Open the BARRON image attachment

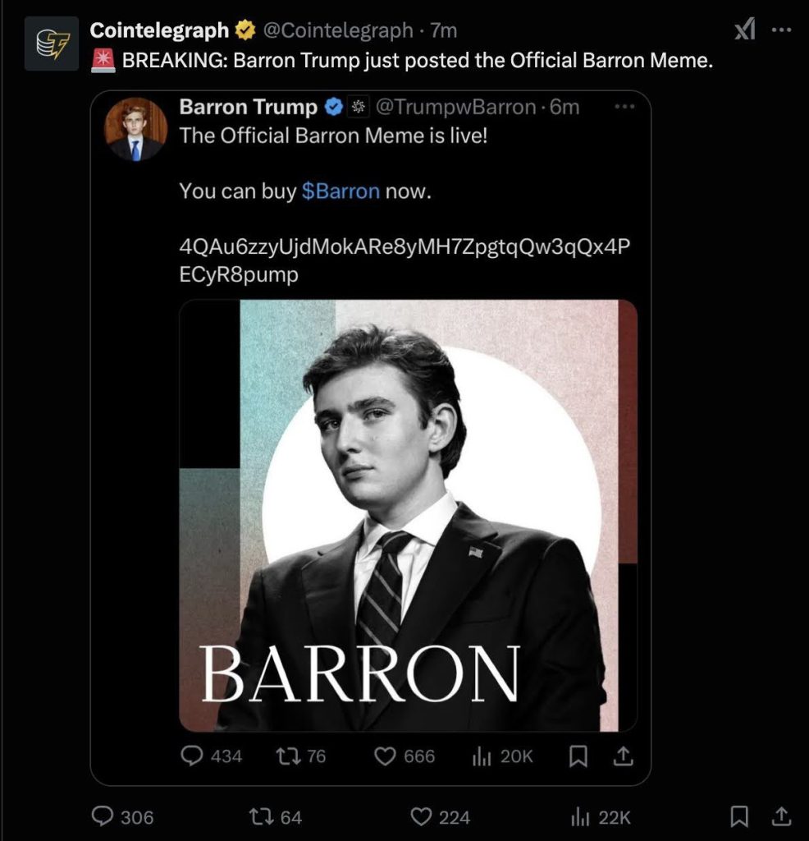coord(408,515)
